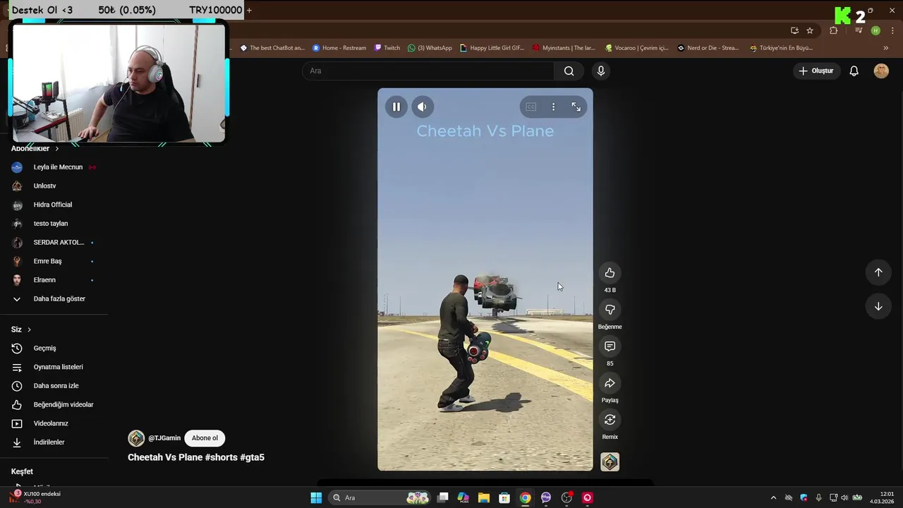Open the @TJGamin channel link
This screenshot has height=508, width=903.
click(x=164, y=438)
